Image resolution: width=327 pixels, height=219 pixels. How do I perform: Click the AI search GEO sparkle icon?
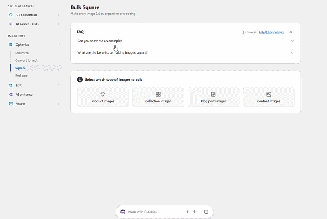[x=11, y=24]
